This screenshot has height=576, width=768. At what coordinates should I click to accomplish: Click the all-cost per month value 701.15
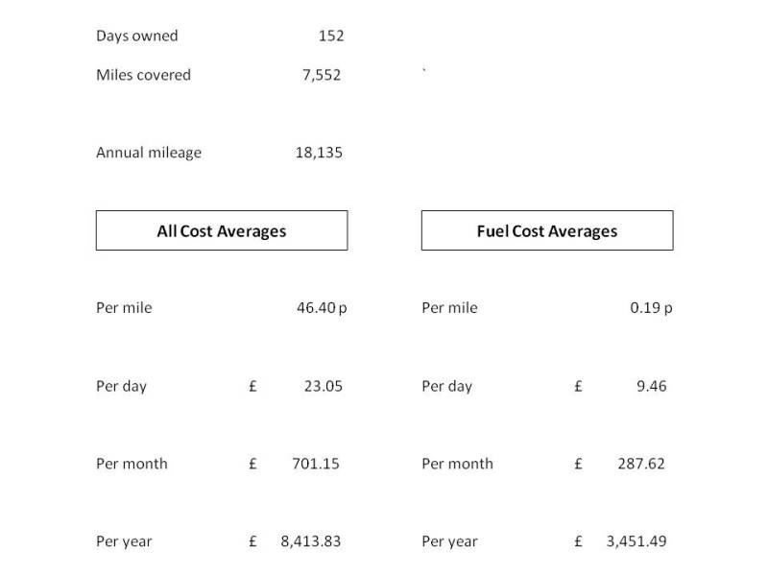(316, 464)
